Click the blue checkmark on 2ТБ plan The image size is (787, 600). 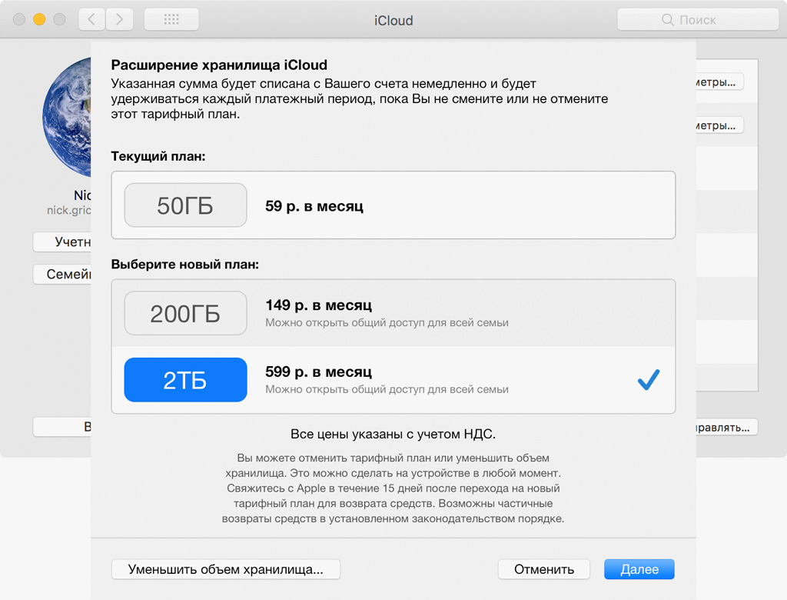point(649,380)
